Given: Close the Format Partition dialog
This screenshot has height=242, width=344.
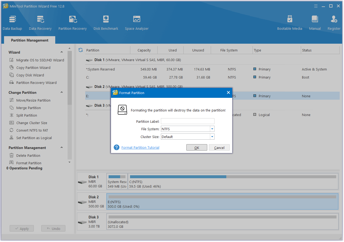Looking at the screenshot, I should point(228,92).
